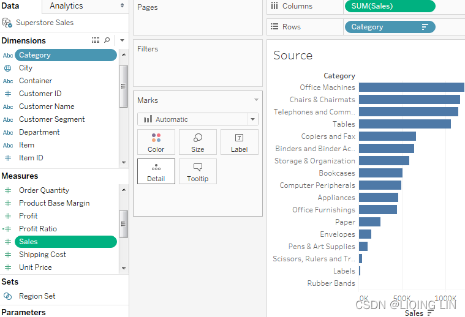Click the Abc type icon beside Category
The width and height of the screenshot is (465, 317).
click(8, 56)
